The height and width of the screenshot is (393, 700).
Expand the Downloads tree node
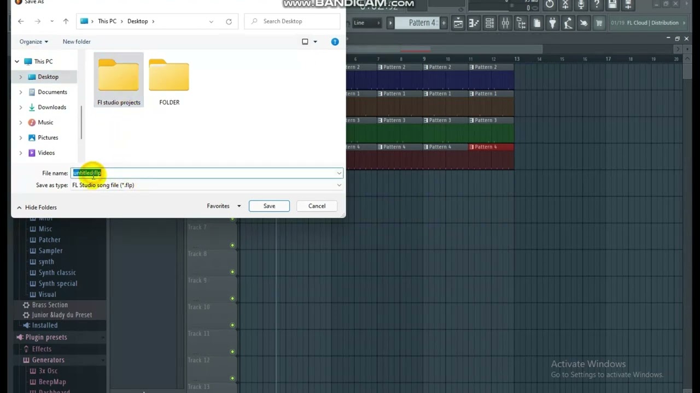[x=21, y=108]
